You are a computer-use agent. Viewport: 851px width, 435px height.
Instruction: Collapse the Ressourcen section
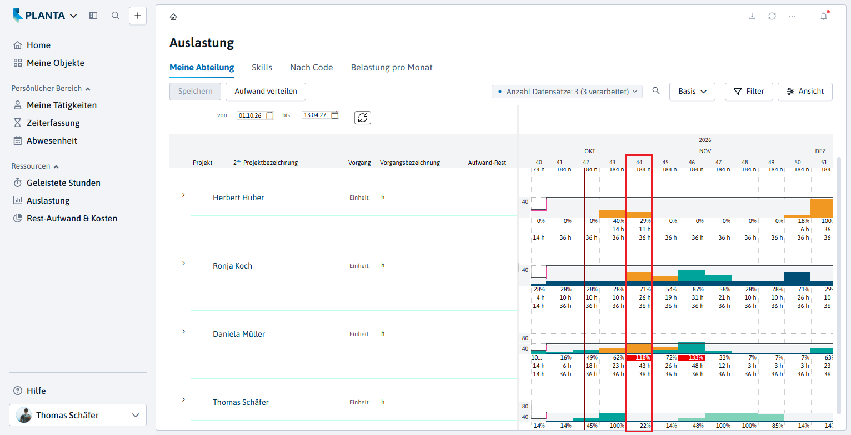point(35,166)
